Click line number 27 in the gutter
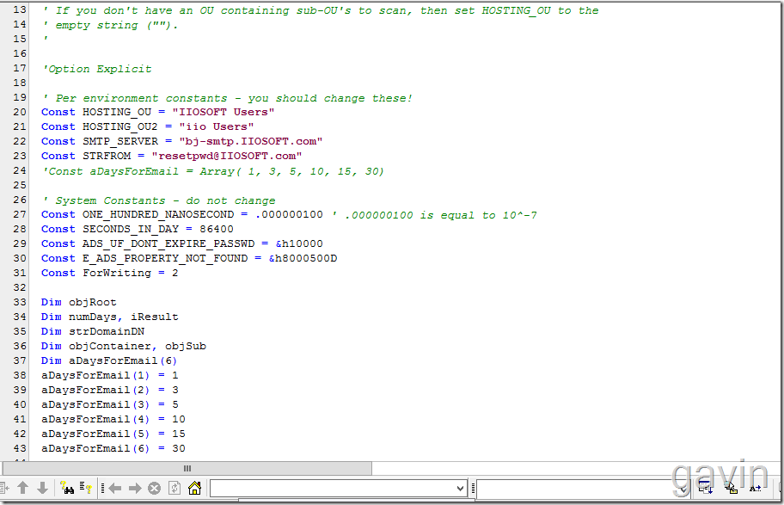784x505 pixels. click(21, 215)
